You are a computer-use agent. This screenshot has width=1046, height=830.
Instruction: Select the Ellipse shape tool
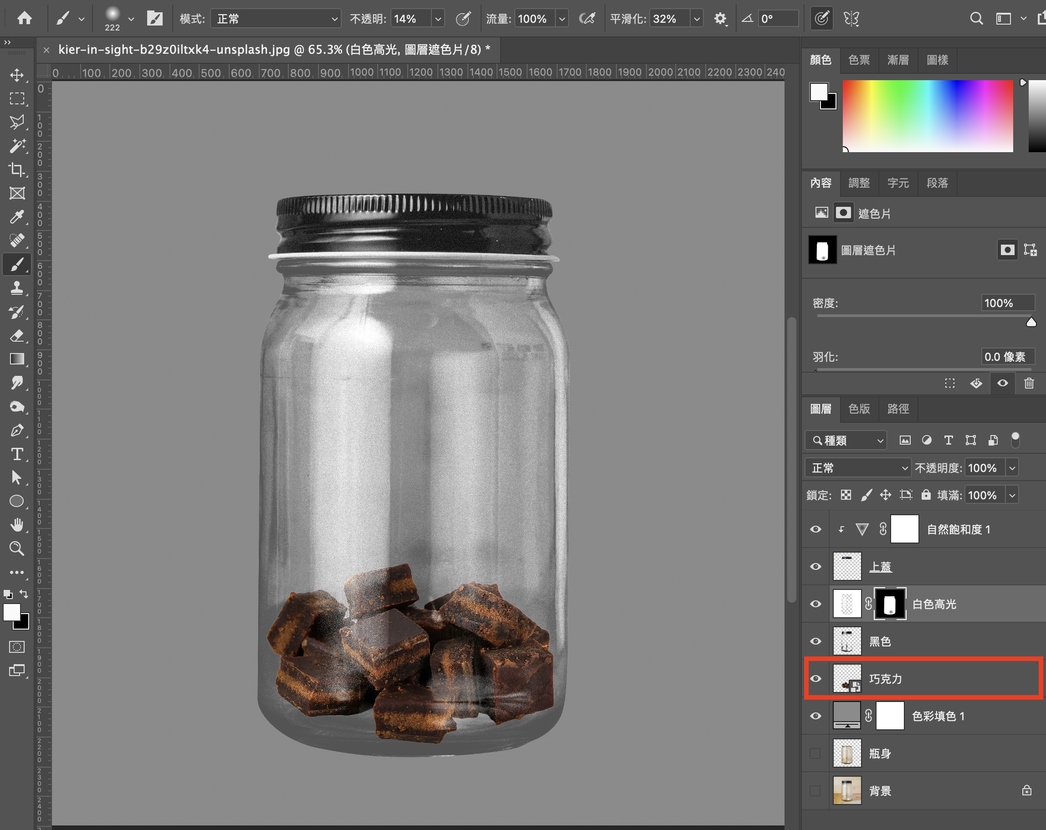click(x=17, y=501)
